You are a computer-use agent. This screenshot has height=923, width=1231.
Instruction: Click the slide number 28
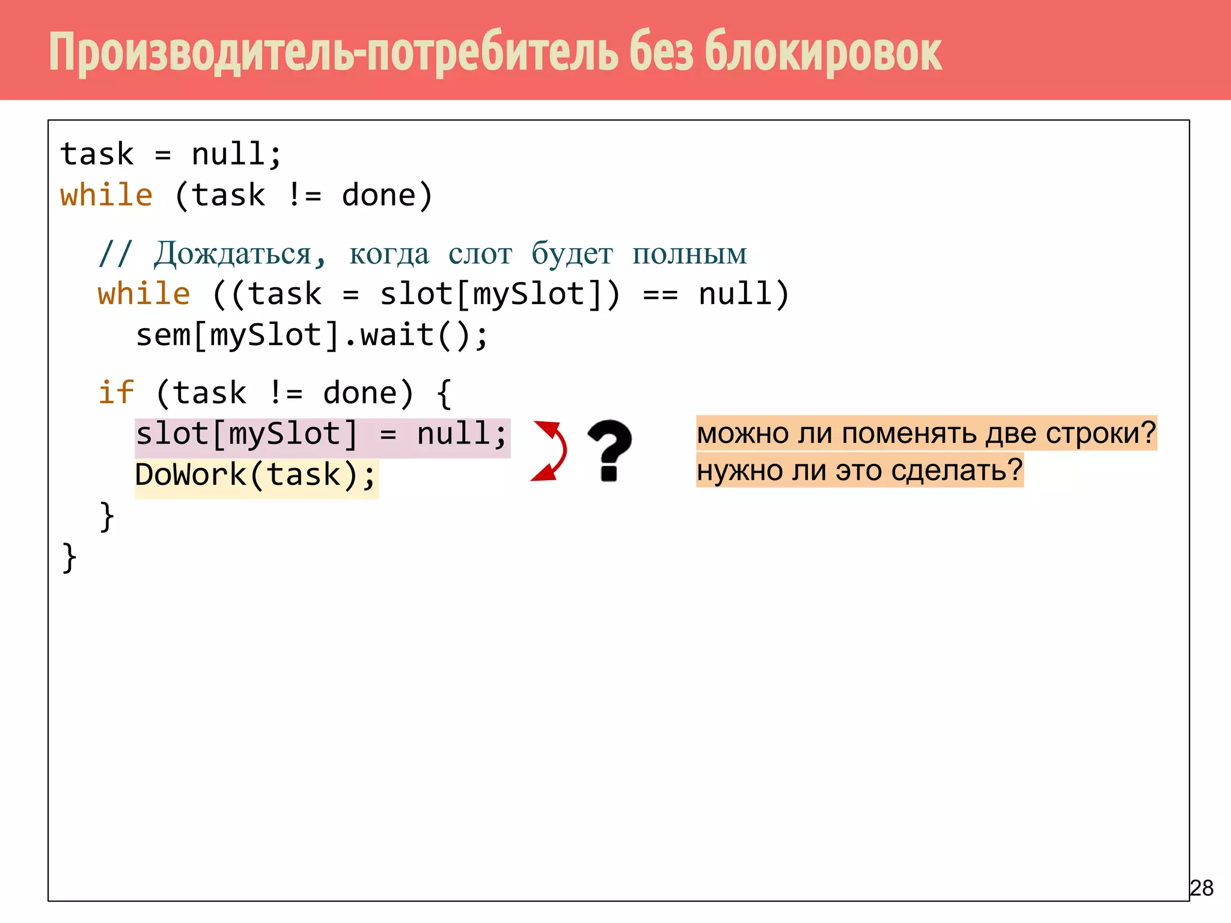tap(1202, 888)
